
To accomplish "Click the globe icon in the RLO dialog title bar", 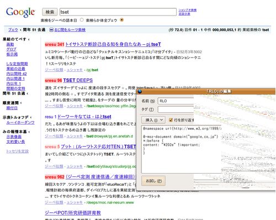I will pos(140,91).
